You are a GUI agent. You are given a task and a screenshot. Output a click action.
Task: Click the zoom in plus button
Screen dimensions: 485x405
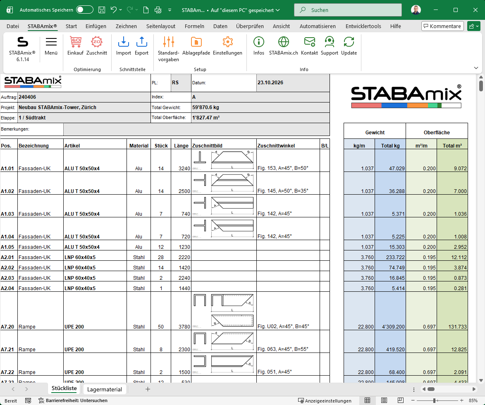click(x=461, y=401)
